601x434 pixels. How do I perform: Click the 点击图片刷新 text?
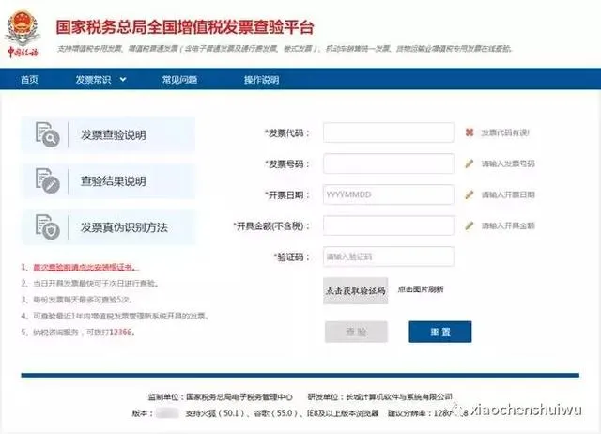click(421, 289)
